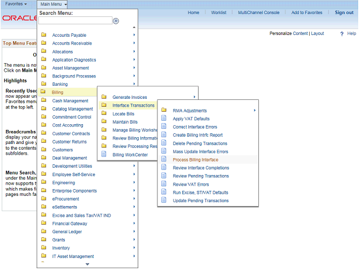Click the Search Menu text field
The width and height of the screenshot is (361, 271).
pos(75,21)
